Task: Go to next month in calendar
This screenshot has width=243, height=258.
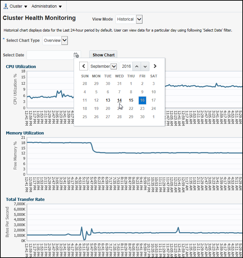Action: click(x=155, y=66)
